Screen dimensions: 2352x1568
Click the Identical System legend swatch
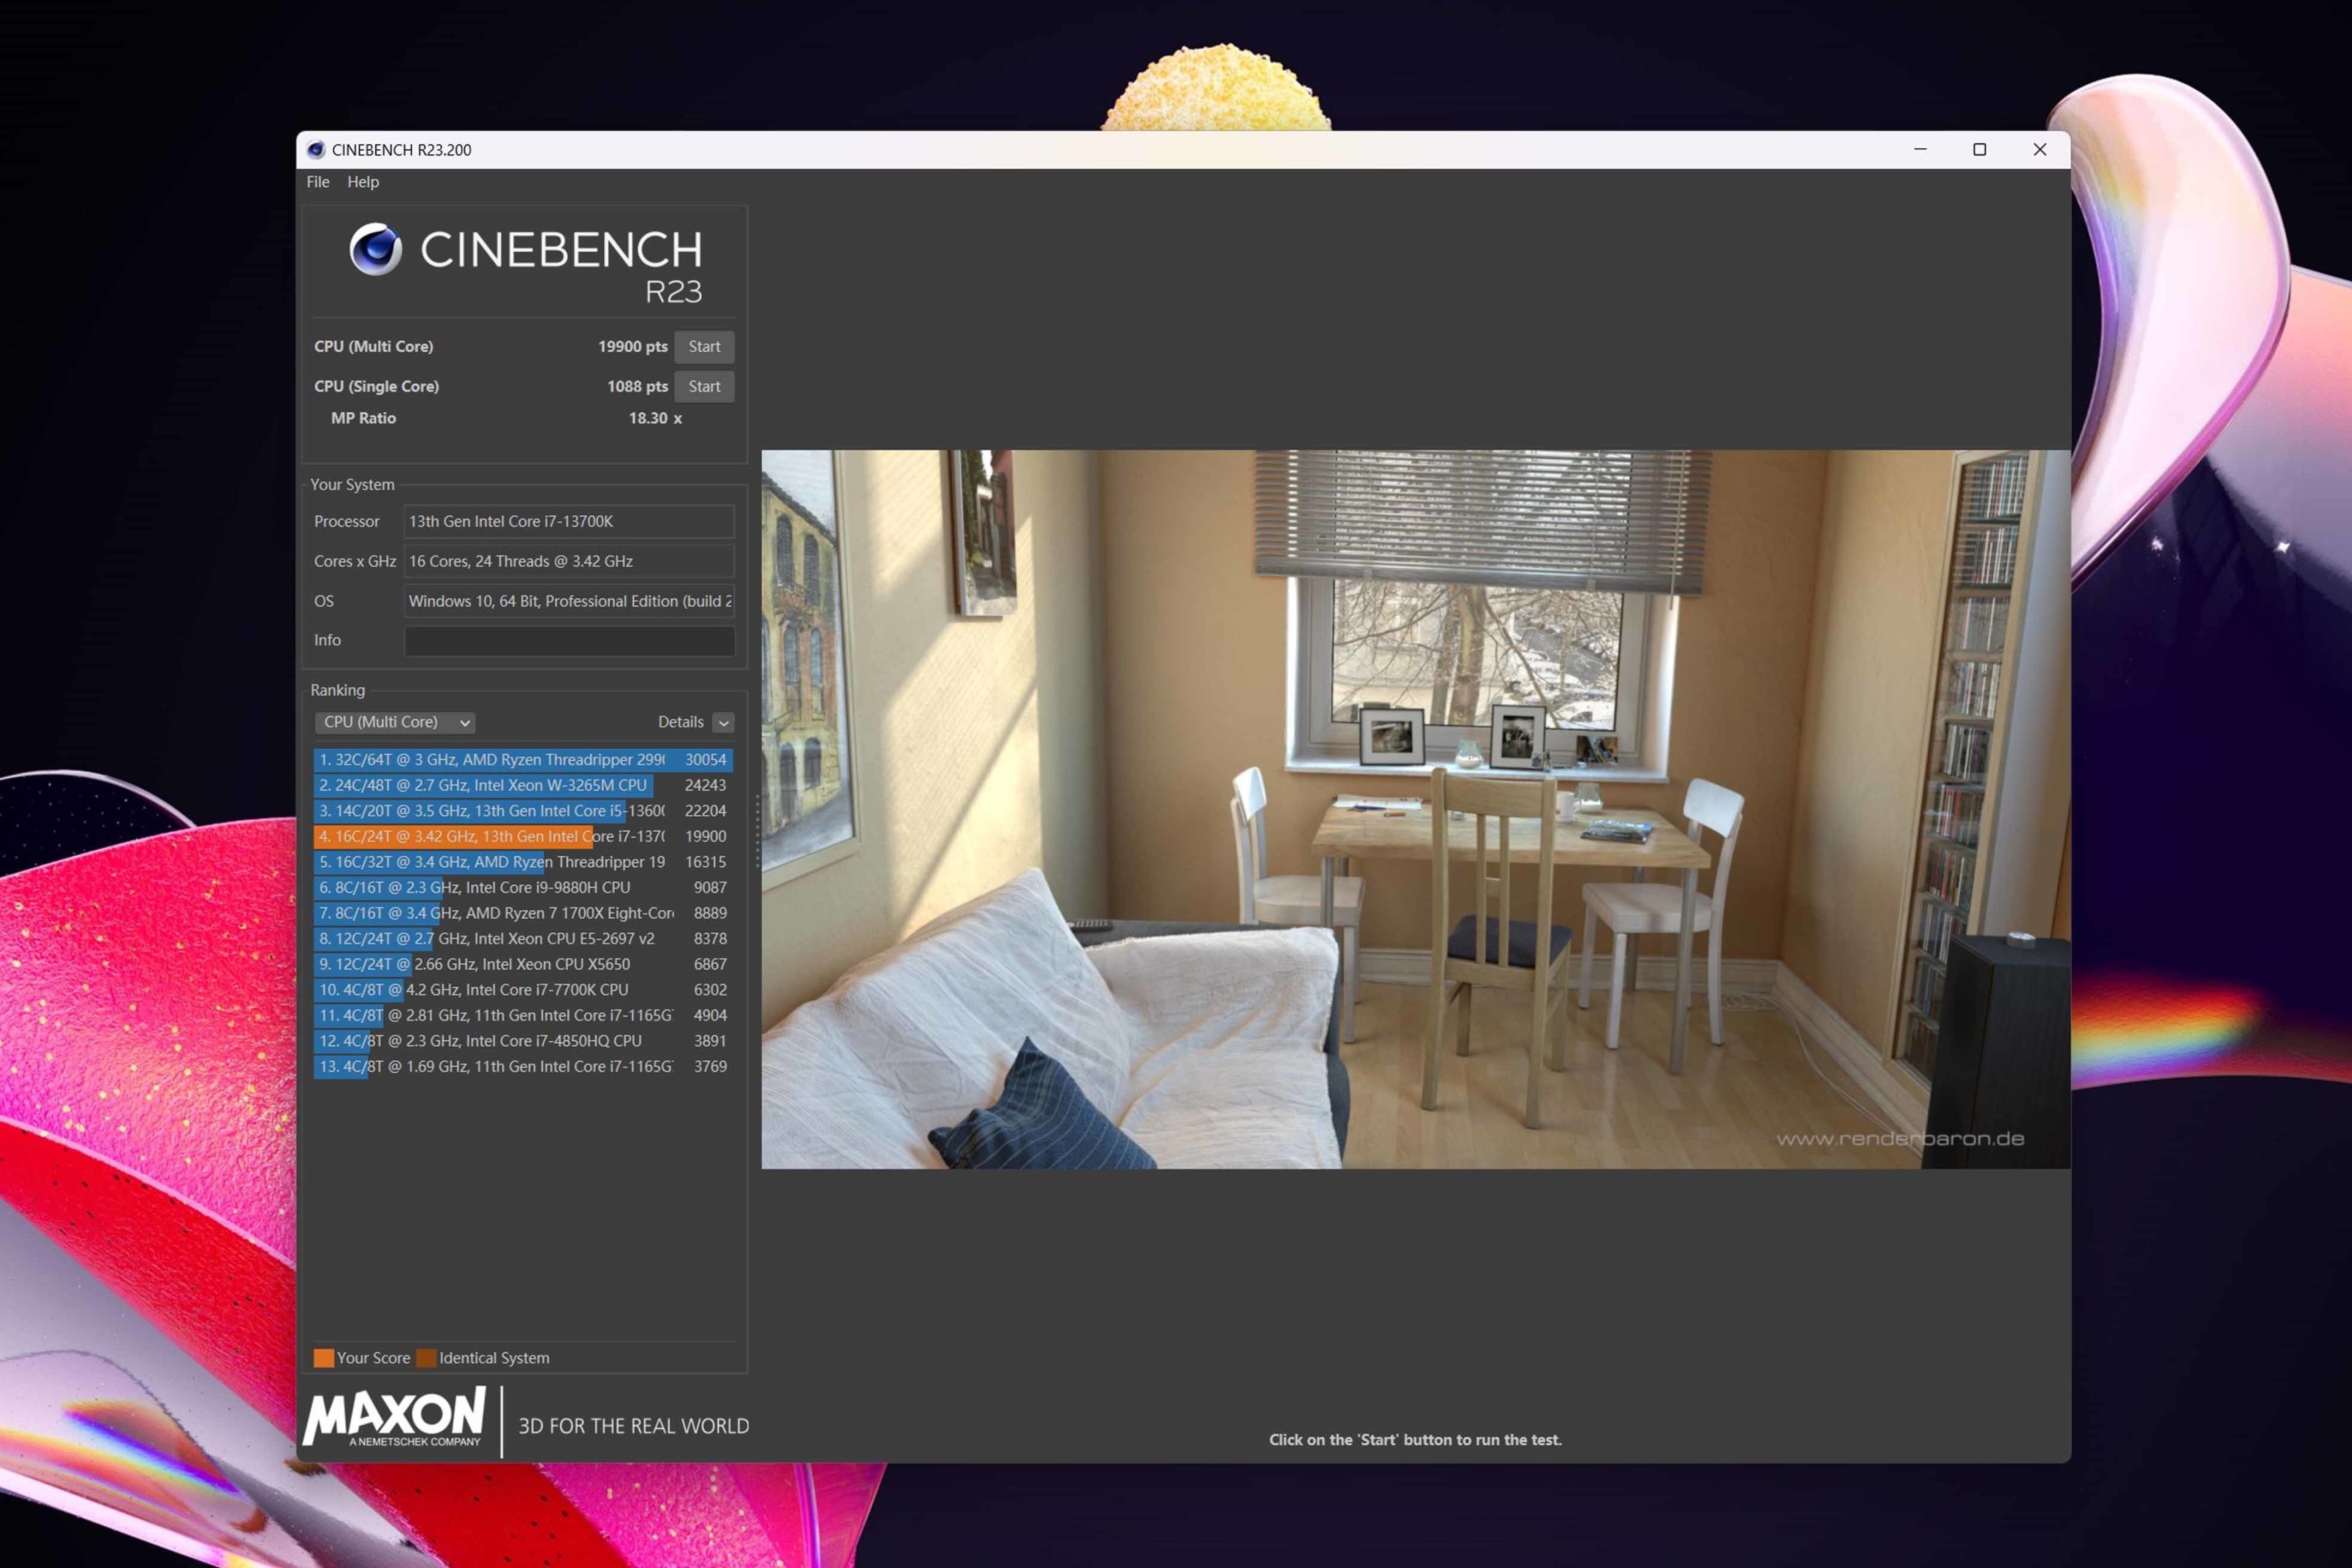click(x=426, y=1358)
